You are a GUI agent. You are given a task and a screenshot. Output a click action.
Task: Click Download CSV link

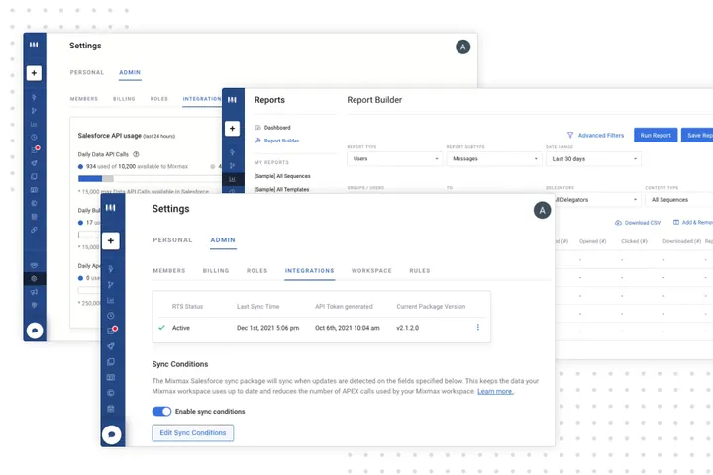pos(638,223)
